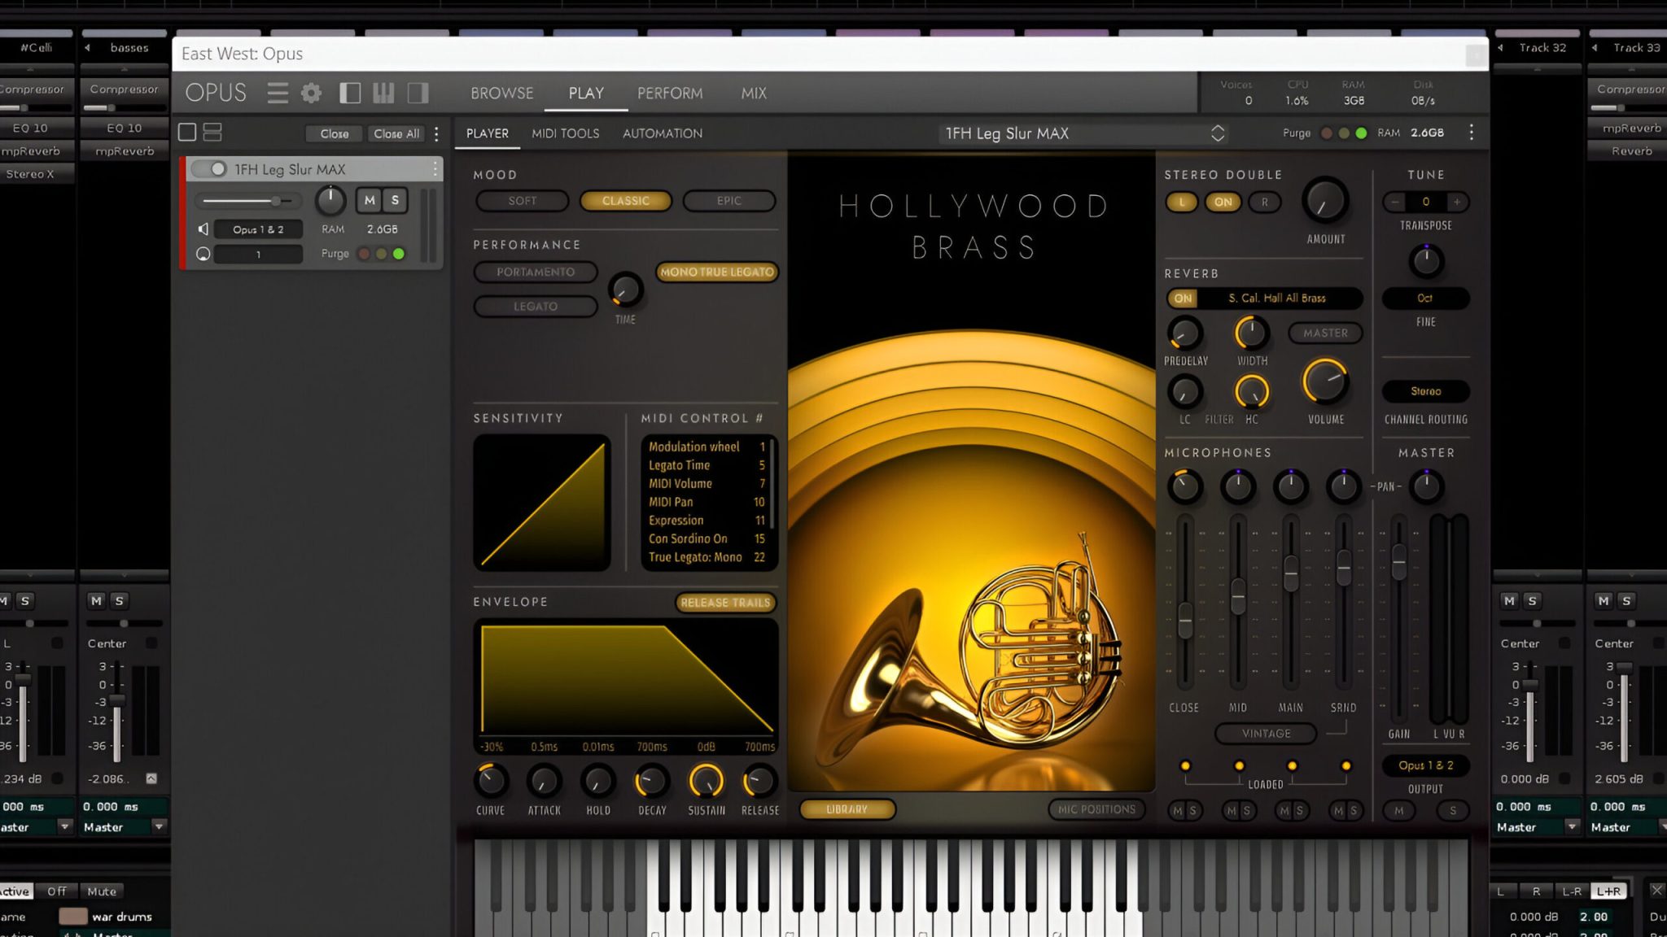
Task: Switch to MIDI TOOLS tab
Action: point(566,133)
